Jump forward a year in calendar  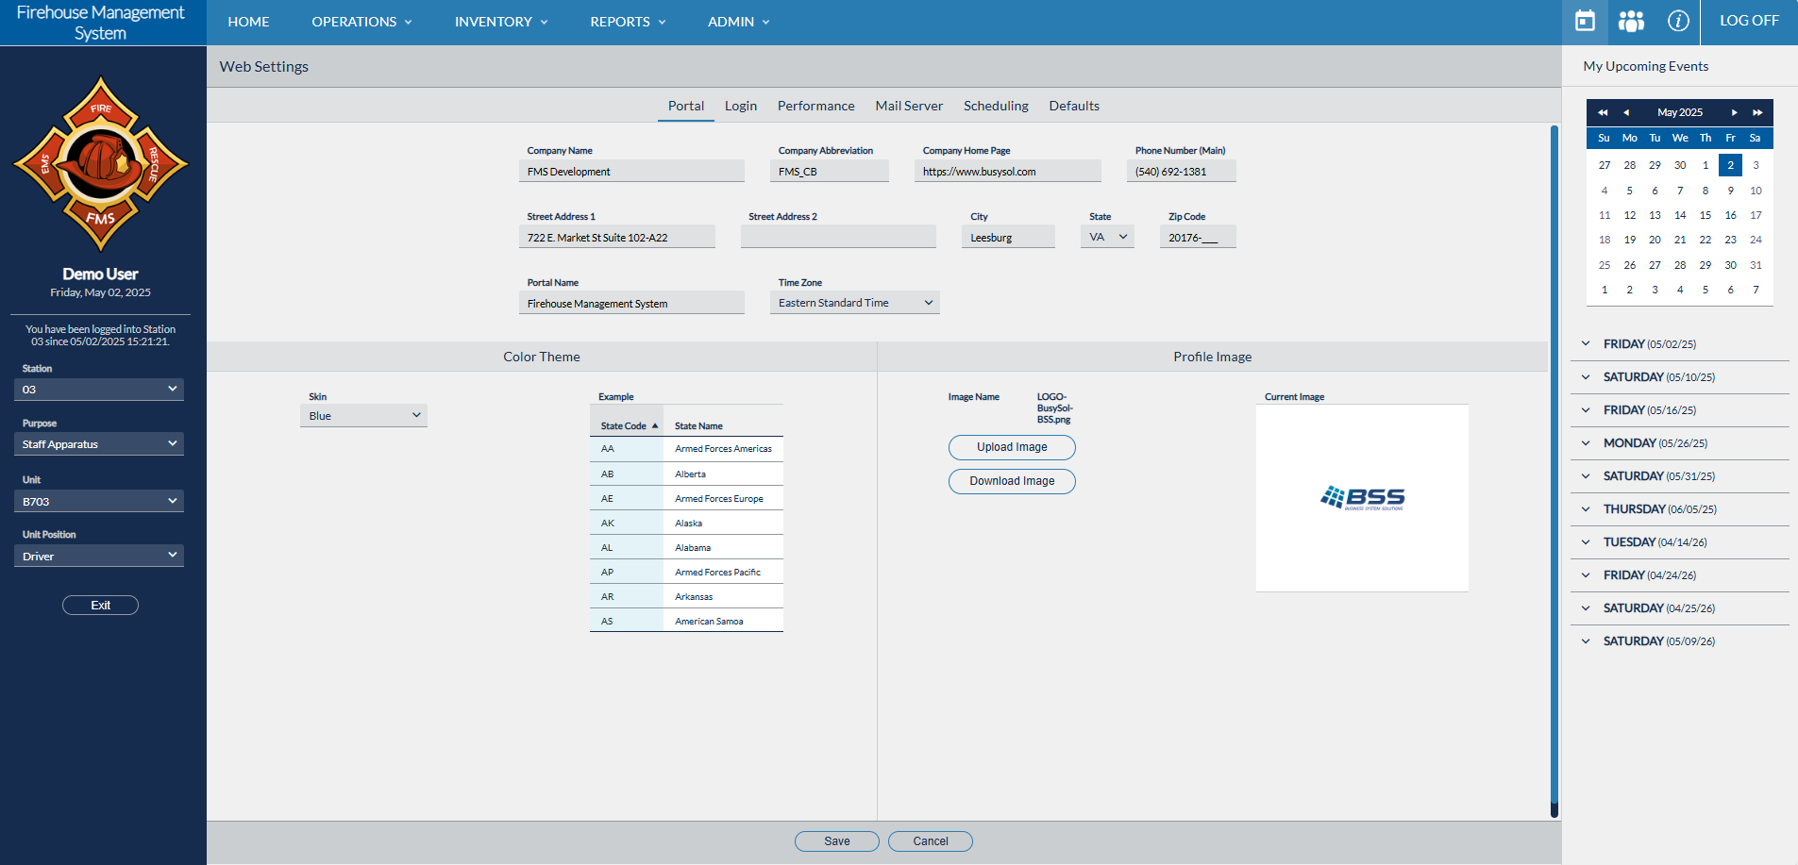point(1757,112)
